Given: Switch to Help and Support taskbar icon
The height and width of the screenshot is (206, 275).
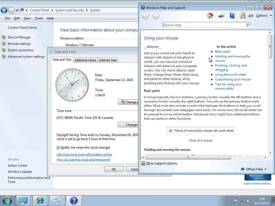Looking at the screenshot, I should click(74, 201).
